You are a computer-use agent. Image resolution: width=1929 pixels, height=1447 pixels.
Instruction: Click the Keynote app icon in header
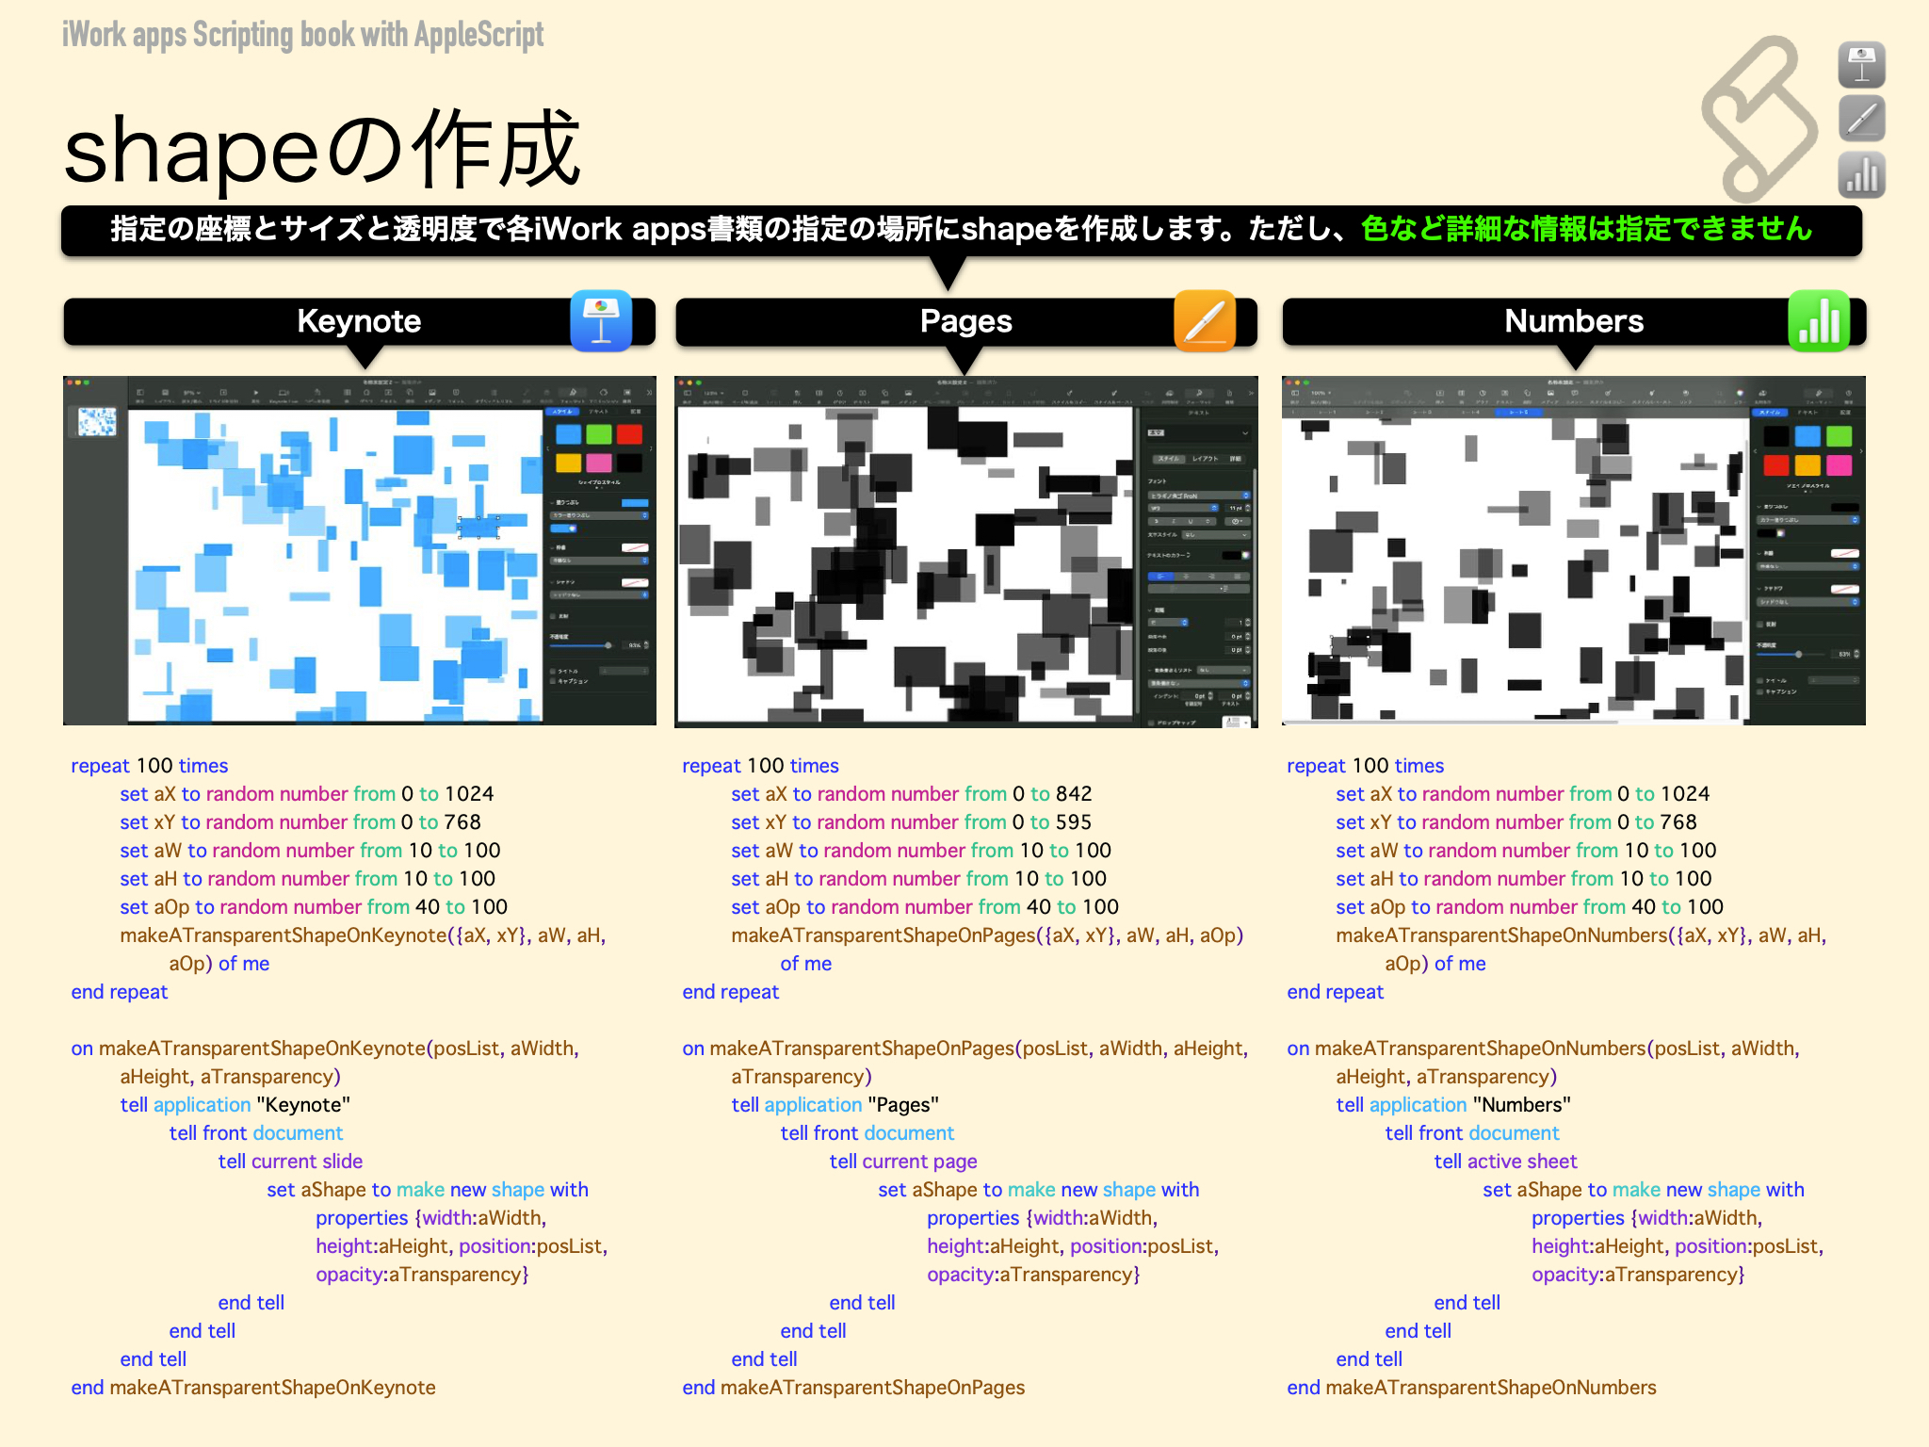tap(601, 321)
